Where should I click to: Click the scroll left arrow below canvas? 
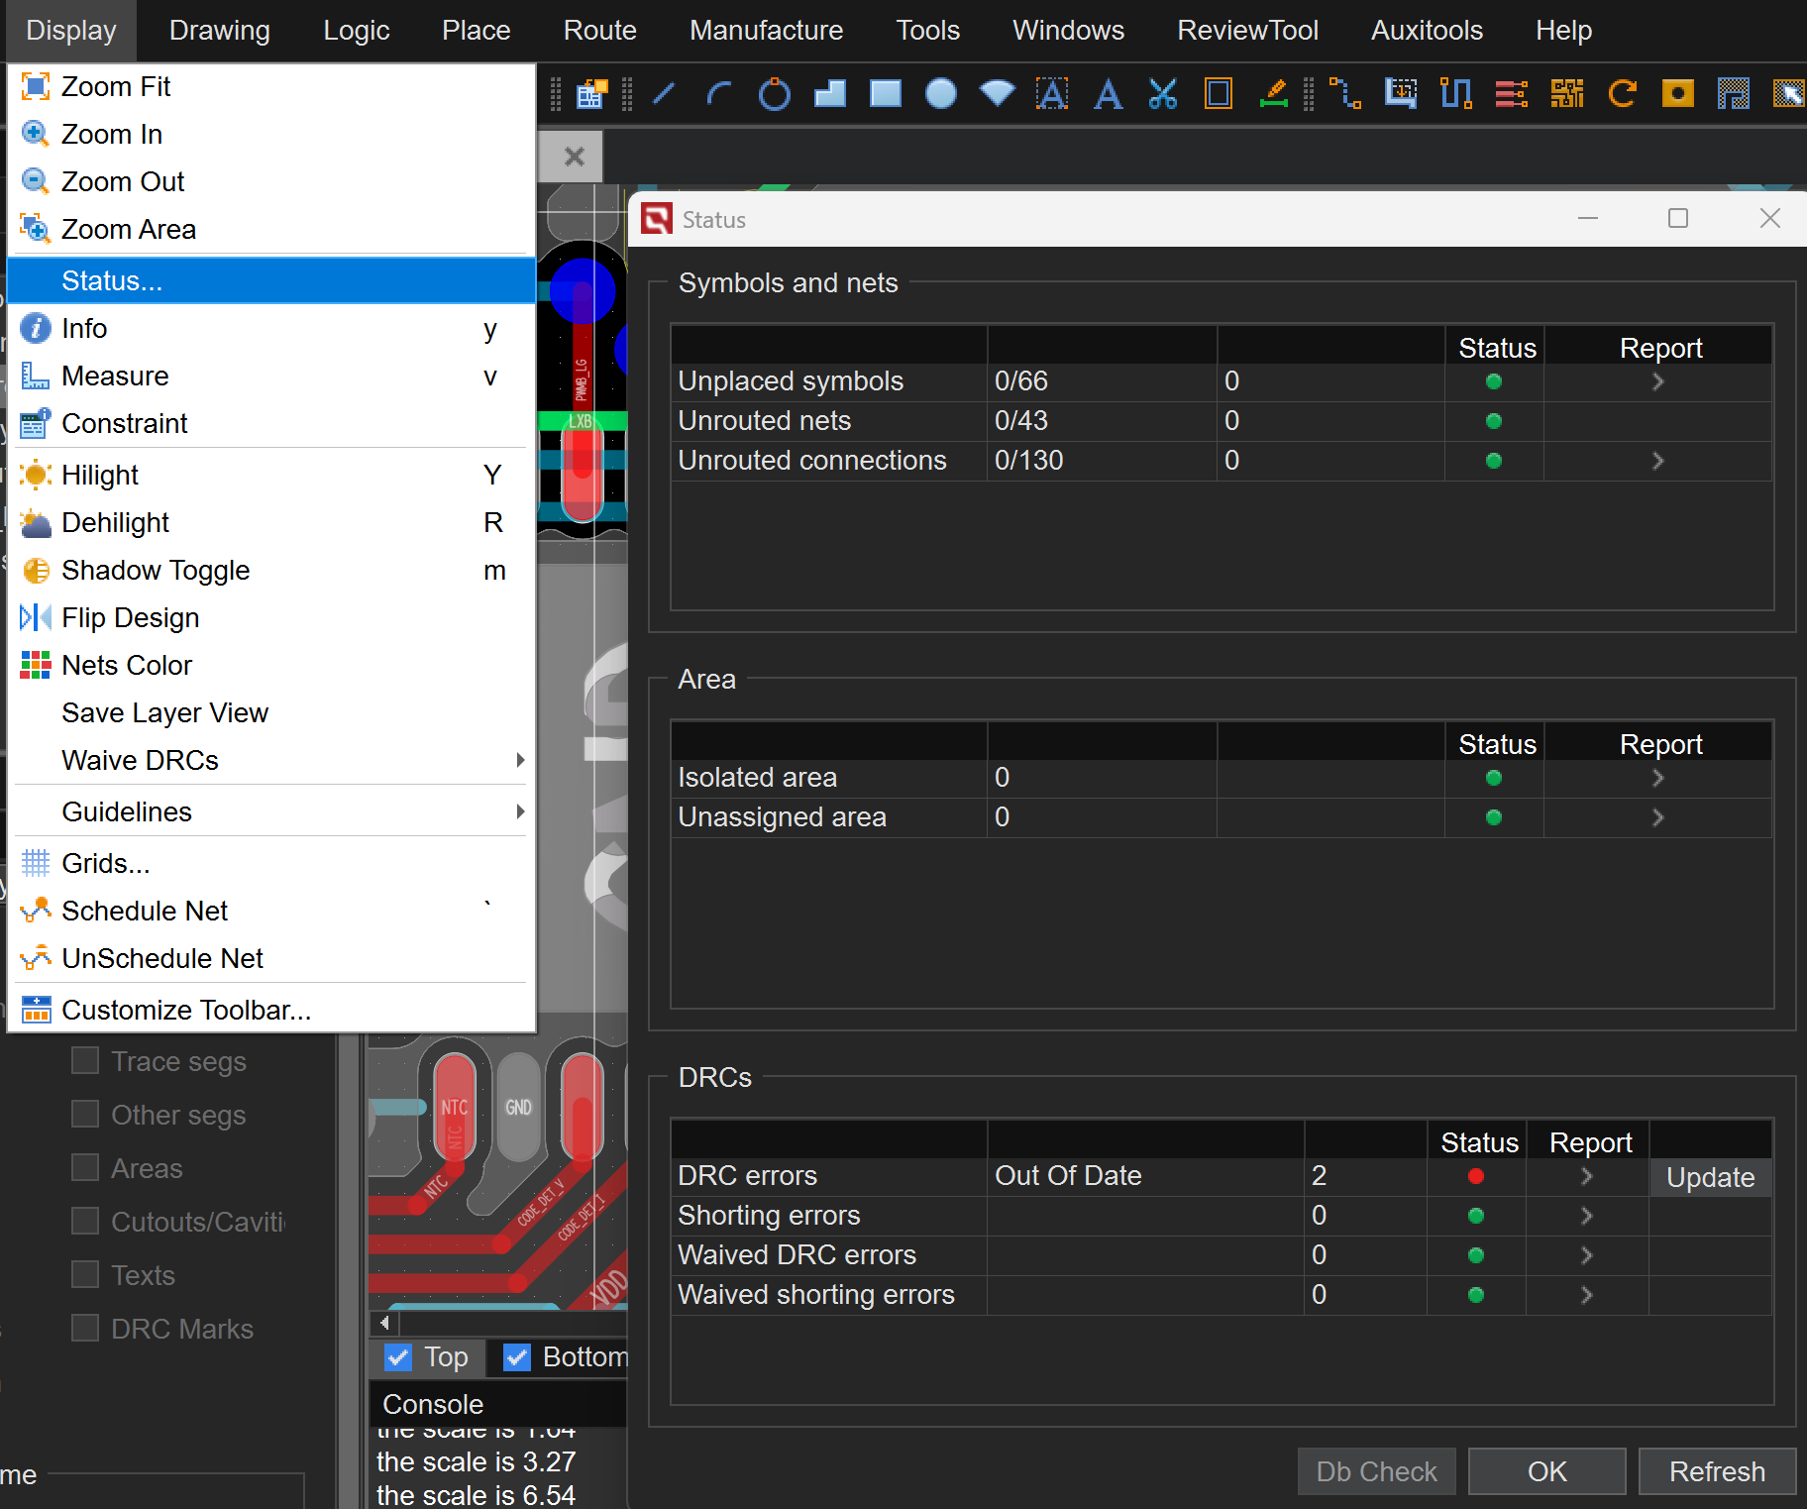(x=384, y=1323)
